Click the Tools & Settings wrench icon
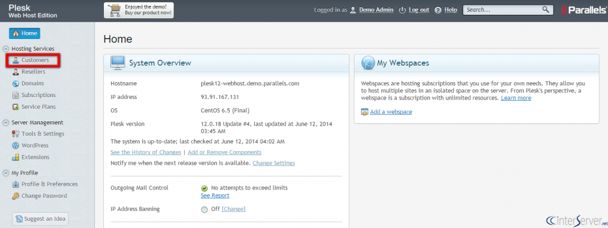Image resolution: width=608 pixels, height=228 pixels. 15,134
